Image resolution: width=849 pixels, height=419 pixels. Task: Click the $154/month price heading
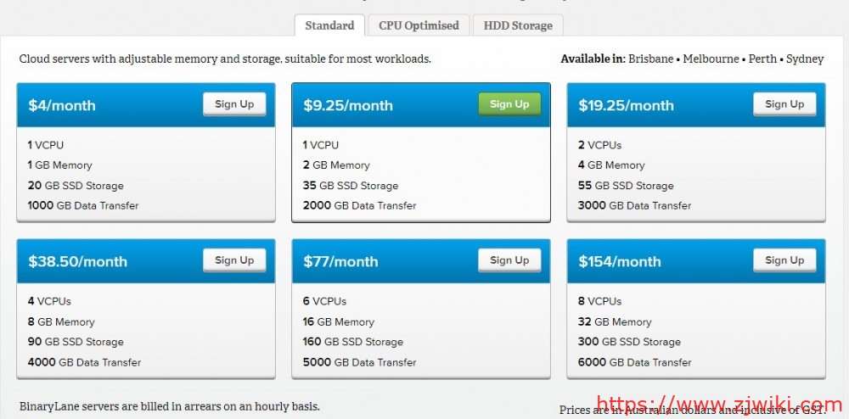tap(620, 262)
